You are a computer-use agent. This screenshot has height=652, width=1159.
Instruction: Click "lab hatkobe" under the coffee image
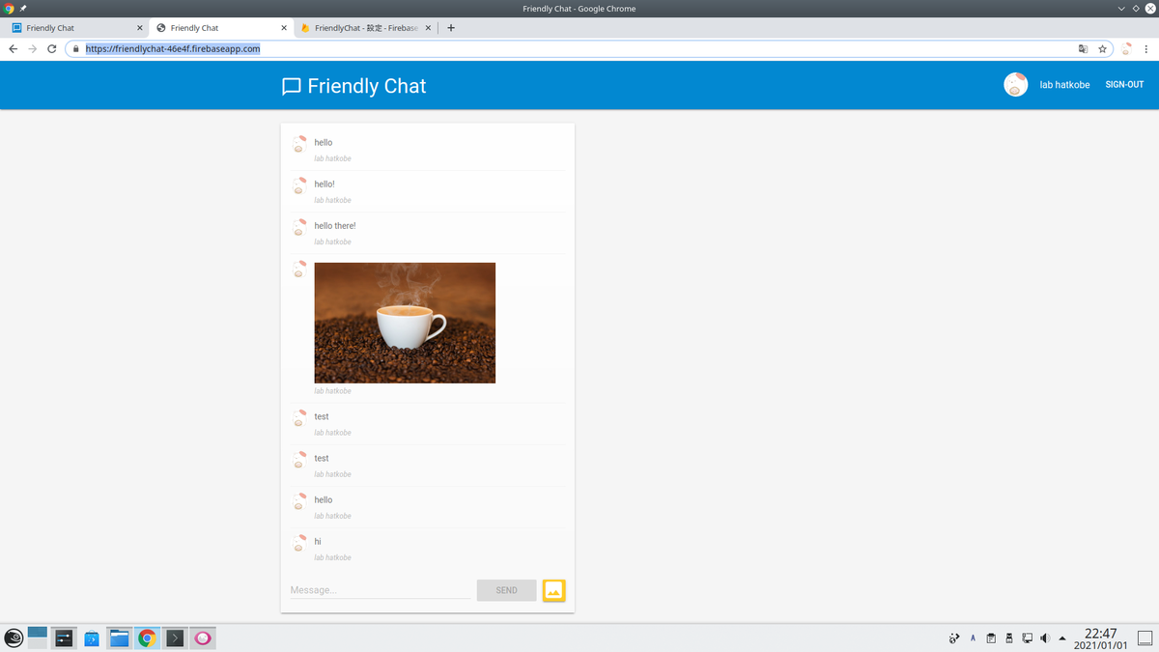coord(332,391)
